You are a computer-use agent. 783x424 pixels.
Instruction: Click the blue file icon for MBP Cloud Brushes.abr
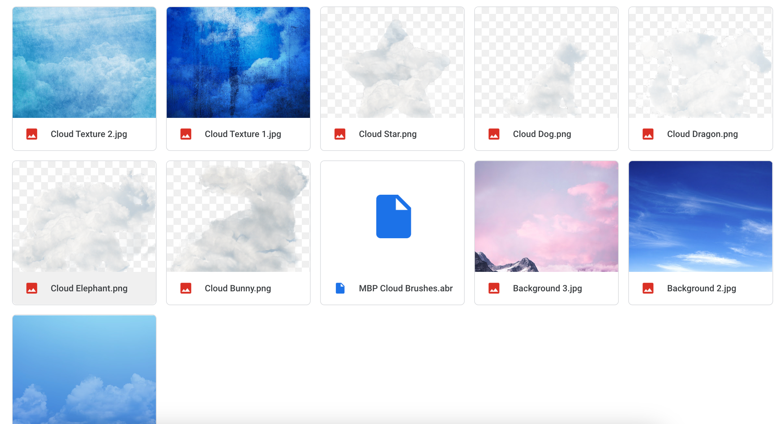[340, 288]
